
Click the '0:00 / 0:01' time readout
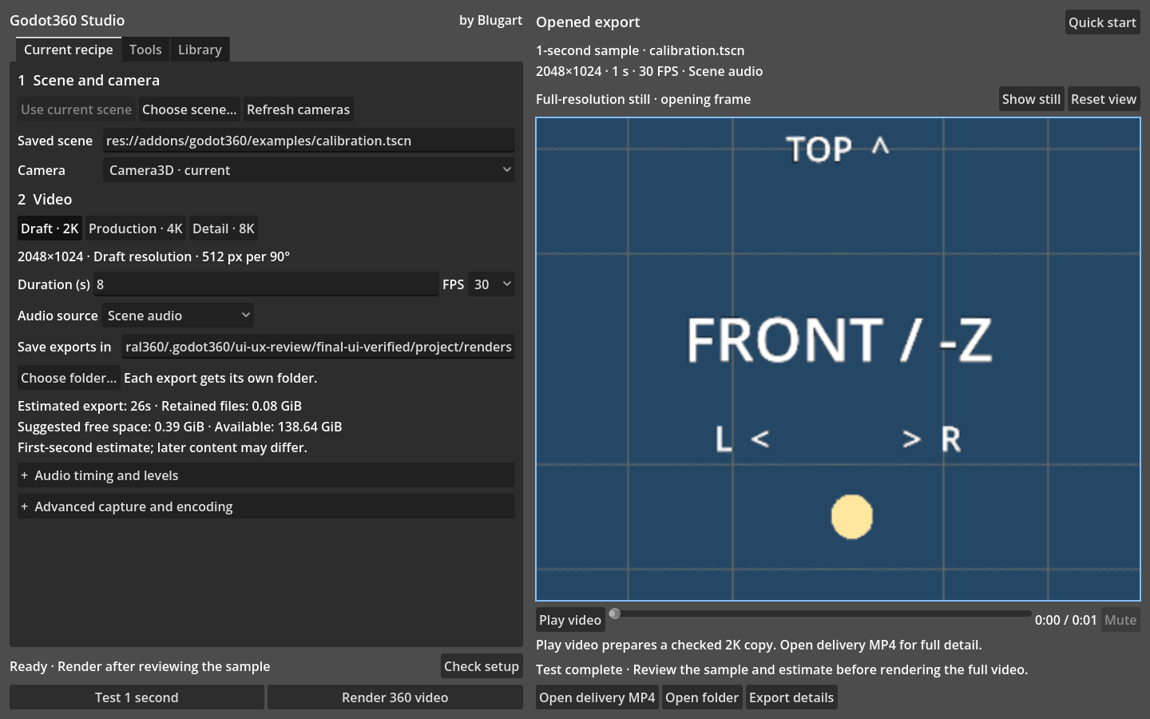(x=1066, y=620)
